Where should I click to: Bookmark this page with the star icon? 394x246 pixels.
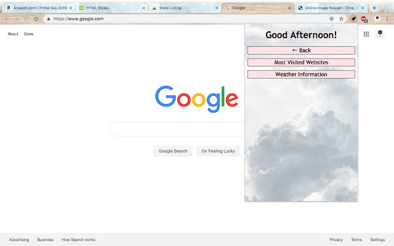(341, 19)
